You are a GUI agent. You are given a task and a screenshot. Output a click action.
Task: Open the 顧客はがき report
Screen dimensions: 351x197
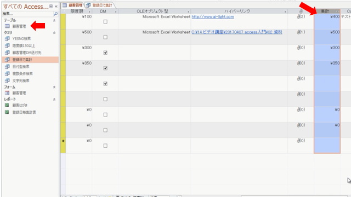[x=20, y=105]
